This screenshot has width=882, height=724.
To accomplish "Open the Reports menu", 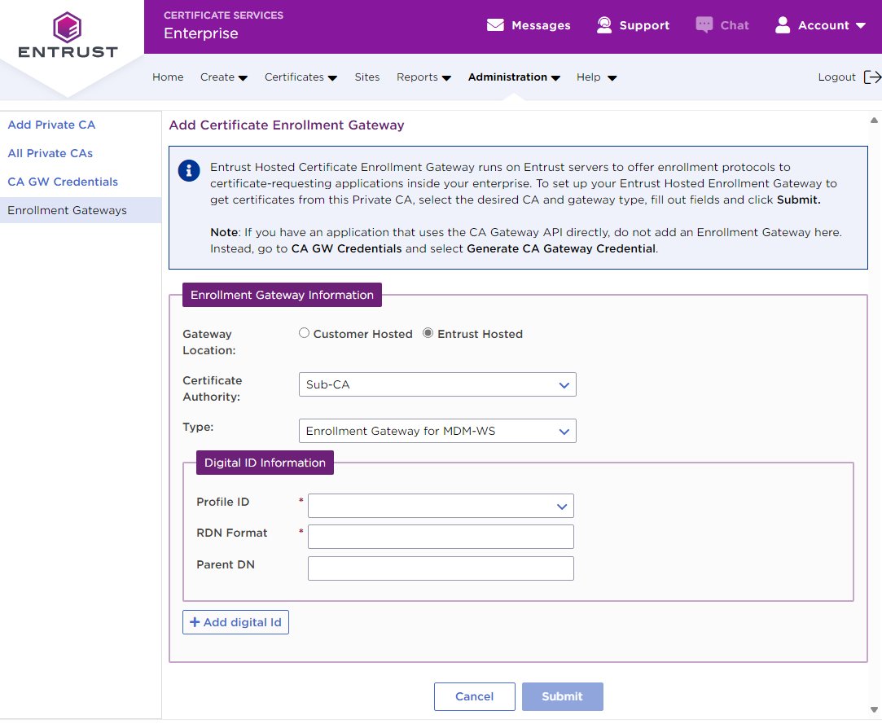I will click(x=423, y=77).
